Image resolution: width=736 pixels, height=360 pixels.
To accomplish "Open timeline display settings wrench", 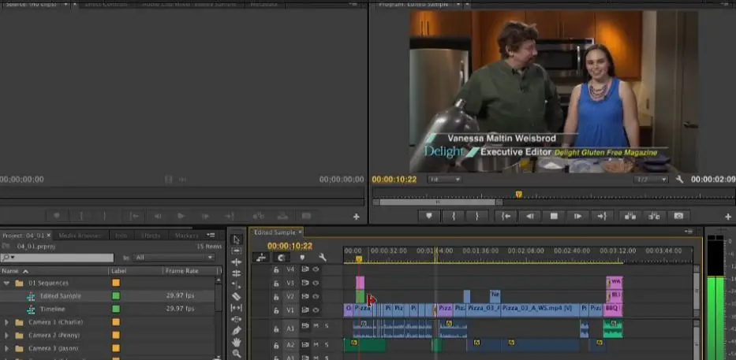I will pyautogui.click(x=322, y=258).
